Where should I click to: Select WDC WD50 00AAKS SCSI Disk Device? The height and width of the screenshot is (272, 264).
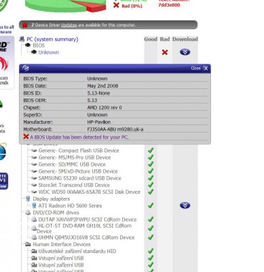tap(90, 192)
